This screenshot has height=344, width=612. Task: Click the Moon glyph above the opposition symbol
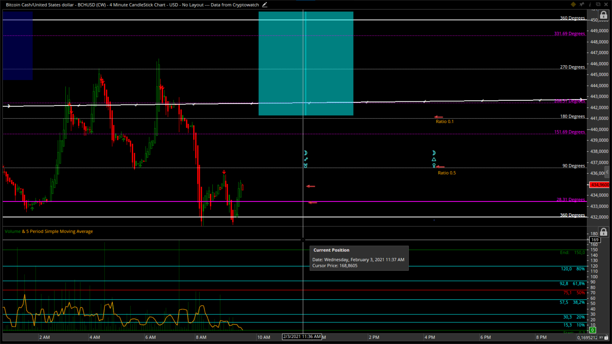click(305, 153)
